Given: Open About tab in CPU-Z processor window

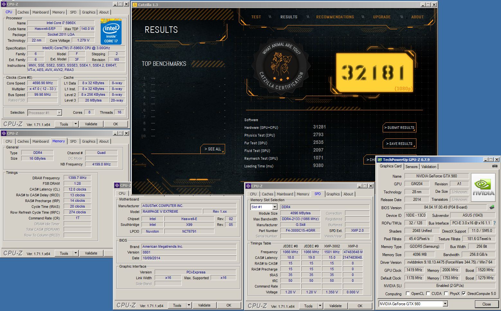Looking at the screenshot, I should click(104, 12).
